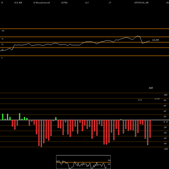
Task: Click the MR label above histogram
Action: click(x=151, y=88)
